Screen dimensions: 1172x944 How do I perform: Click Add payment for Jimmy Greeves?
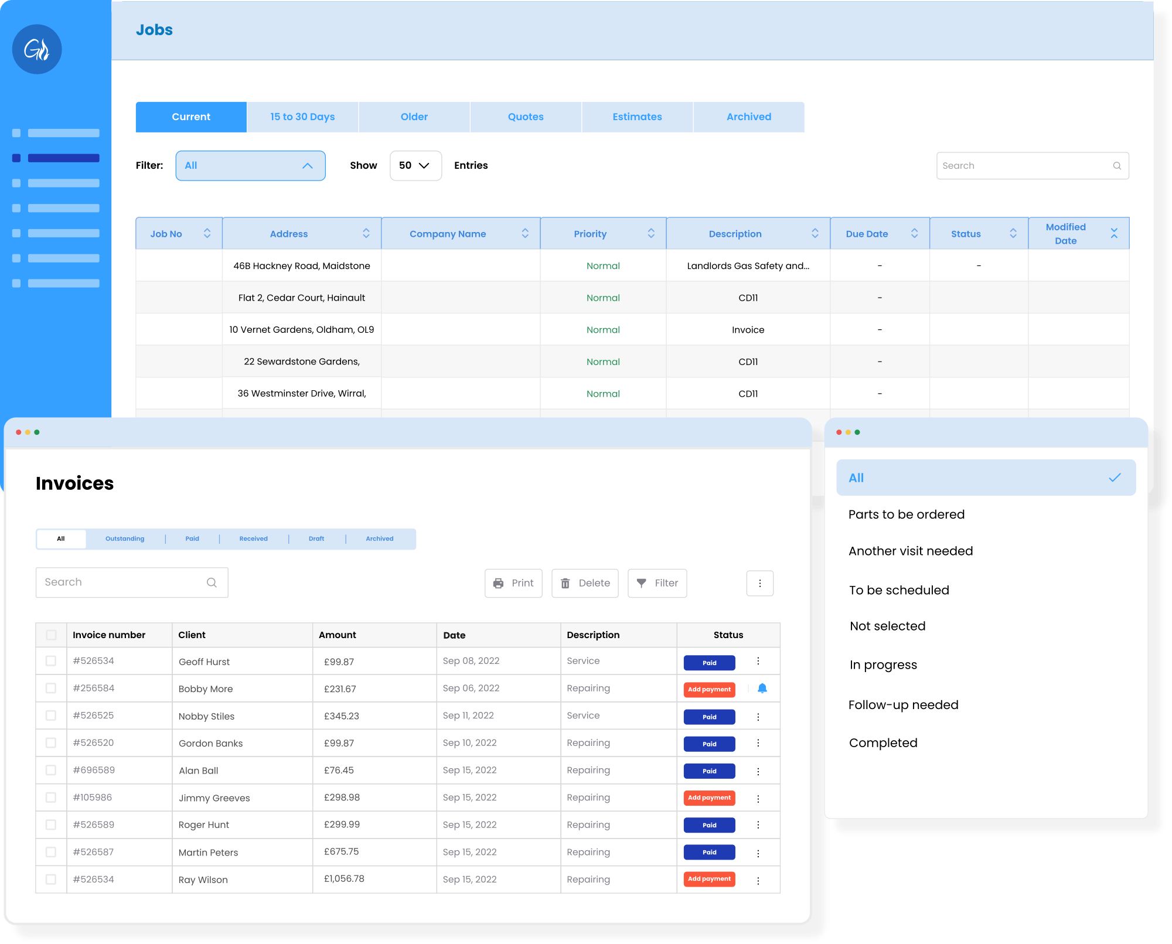tap(709, 798)
